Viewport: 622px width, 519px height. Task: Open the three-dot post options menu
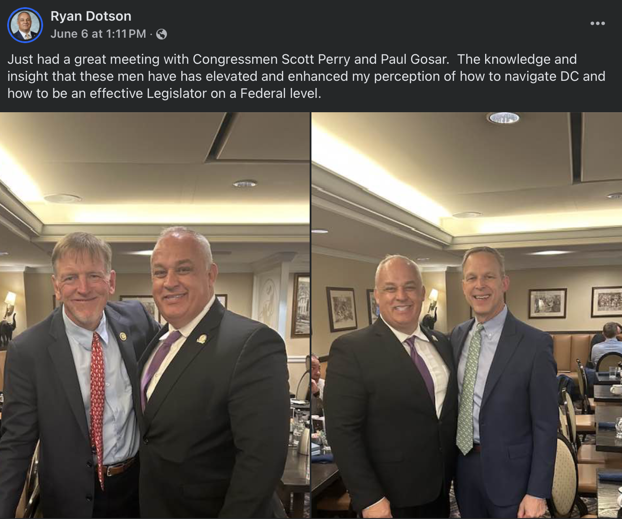(x=597, y=23)
